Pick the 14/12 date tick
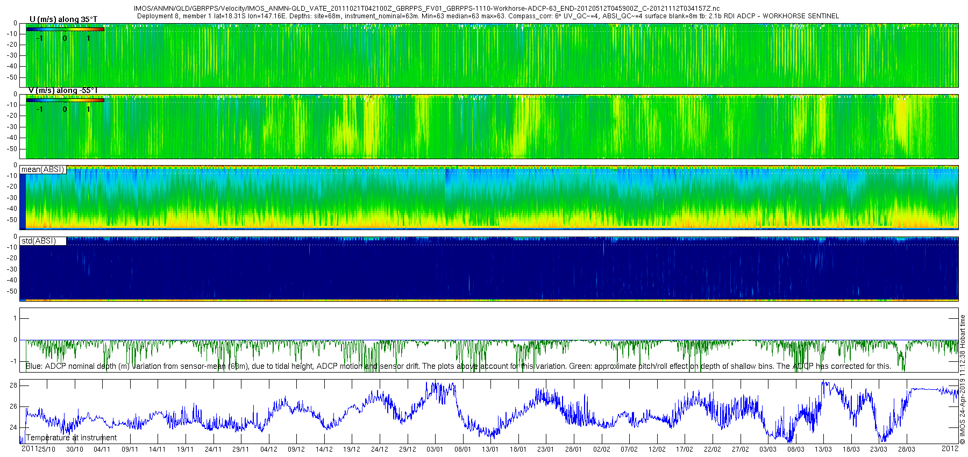The height and width of the screenshot is (457, 968). [x=324, y=449]
